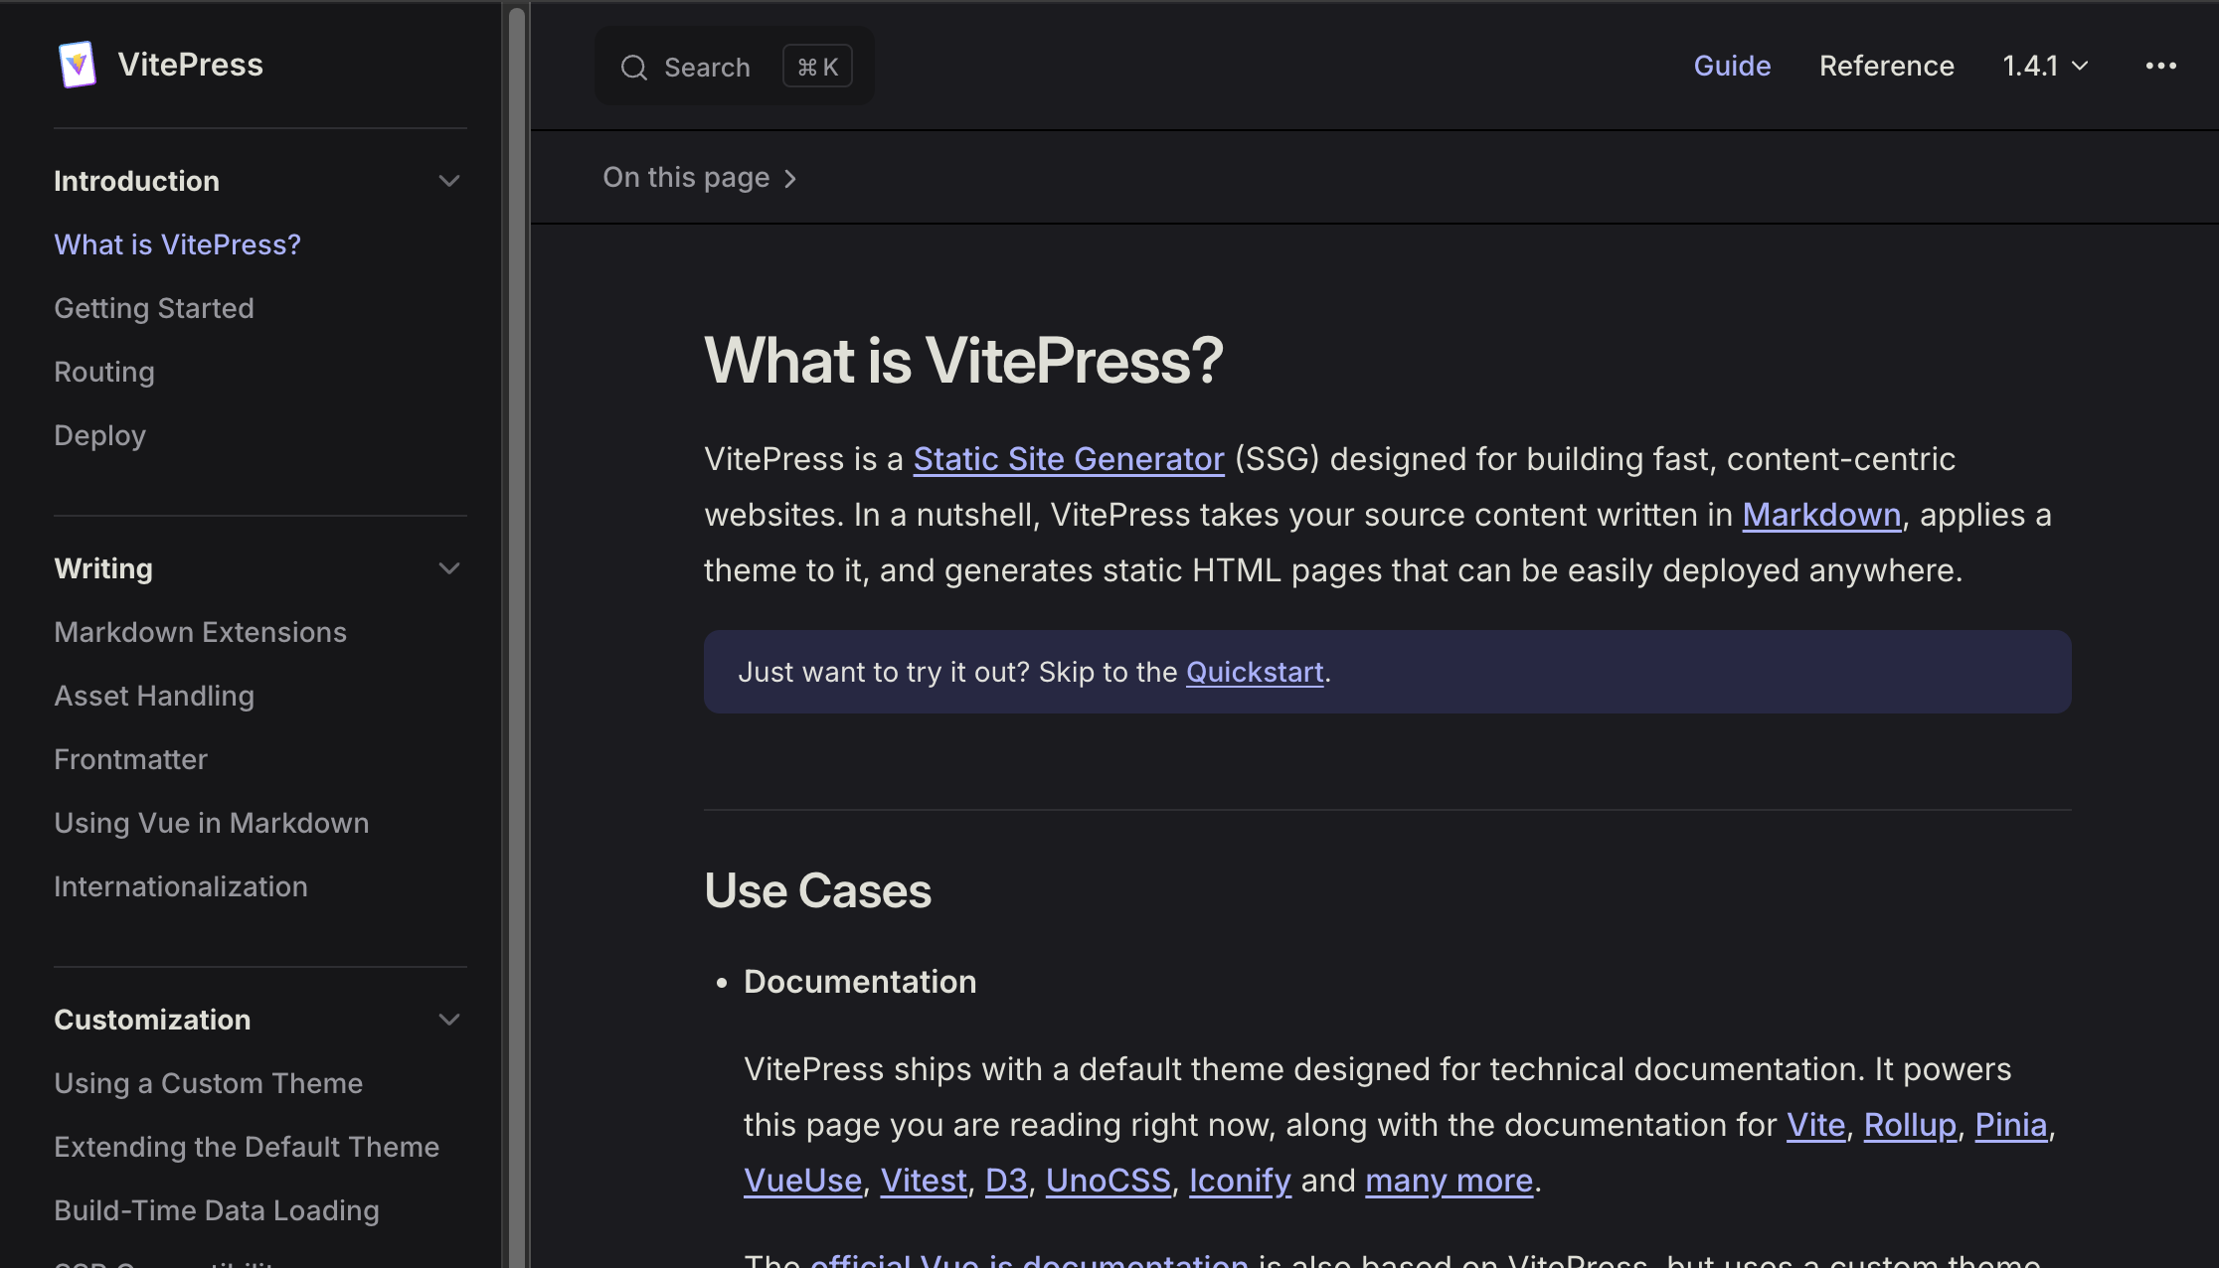The height and width of the screenshot is (1268, 2219).
Task: Open the Guide navigation item
Action: (1732, 66)
